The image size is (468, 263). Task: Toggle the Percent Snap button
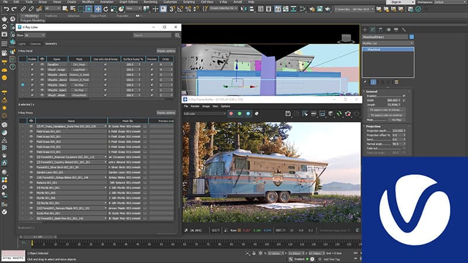coord(188,9)
